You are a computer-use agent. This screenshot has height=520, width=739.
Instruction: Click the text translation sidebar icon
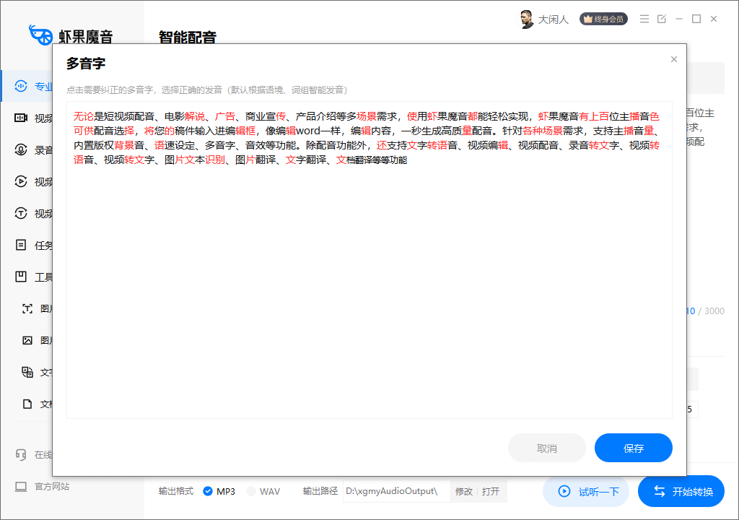(x=27, y=372)
